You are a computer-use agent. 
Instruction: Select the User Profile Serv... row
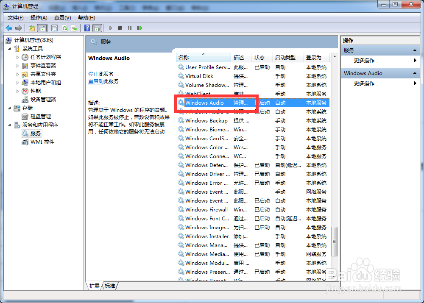point(253,67)
